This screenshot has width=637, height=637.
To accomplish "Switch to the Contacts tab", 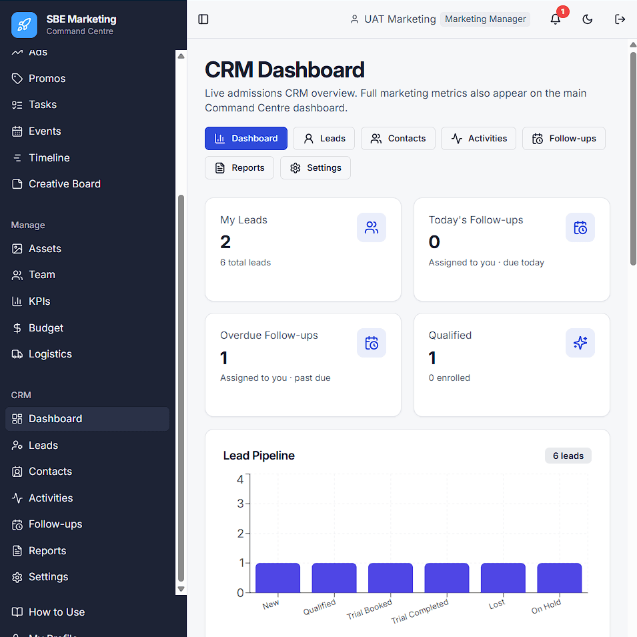I will point(398,139).
